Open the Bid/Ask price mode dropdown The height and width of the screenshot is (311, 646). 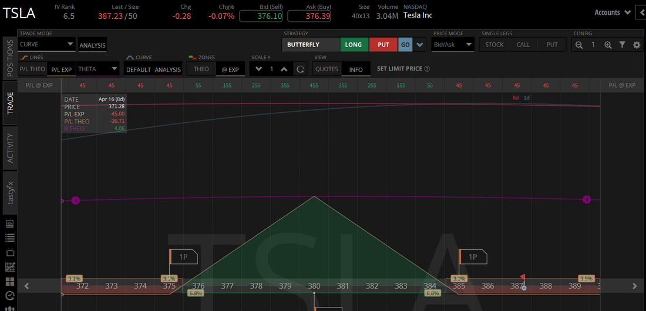point(452,45)
